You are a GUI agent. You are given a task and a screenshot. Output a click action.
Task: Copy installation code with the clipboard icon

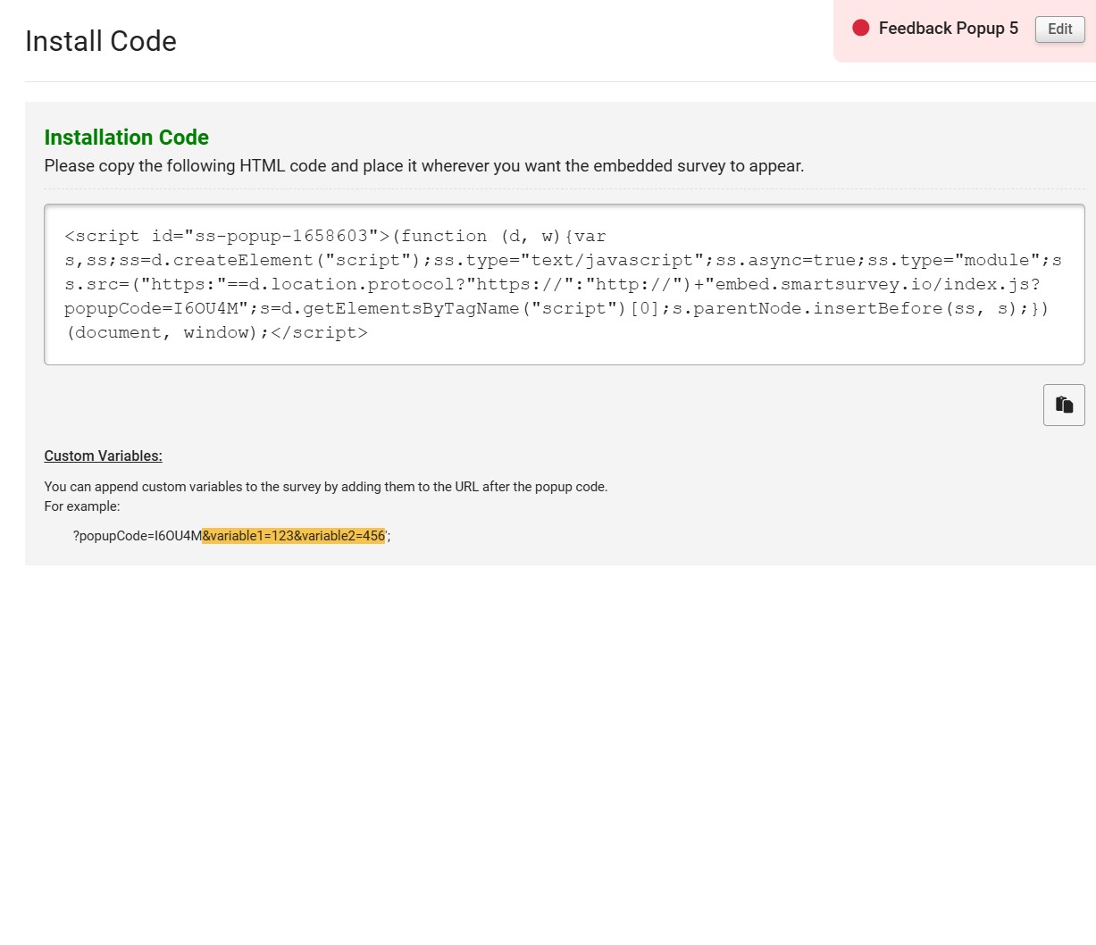(1064, 405)
